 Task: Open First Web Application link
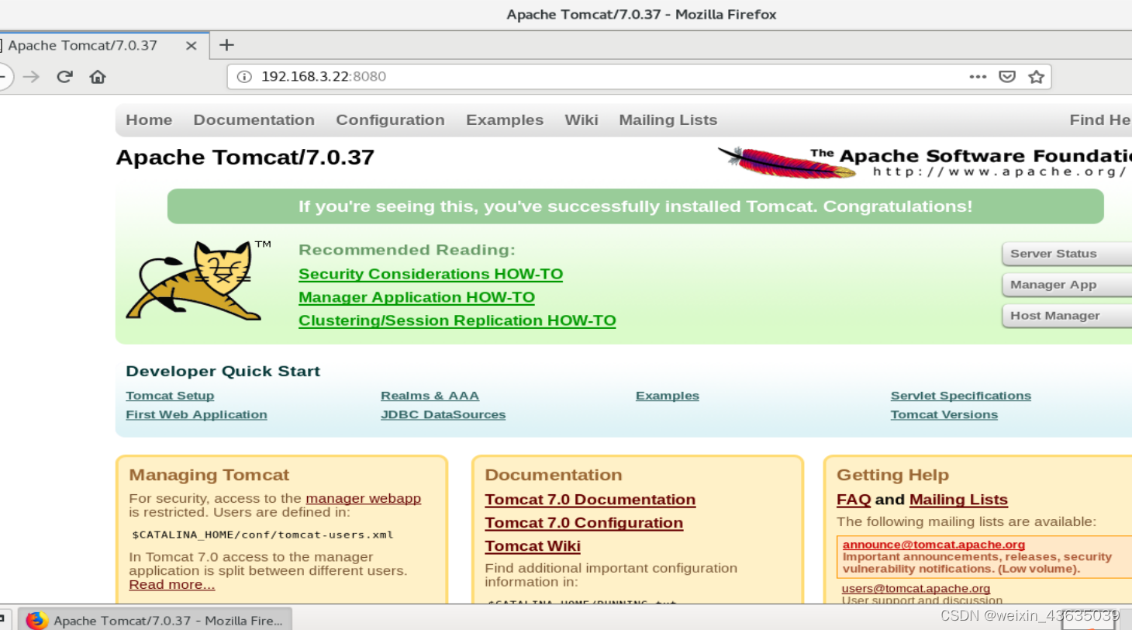[x=196, y=414]
